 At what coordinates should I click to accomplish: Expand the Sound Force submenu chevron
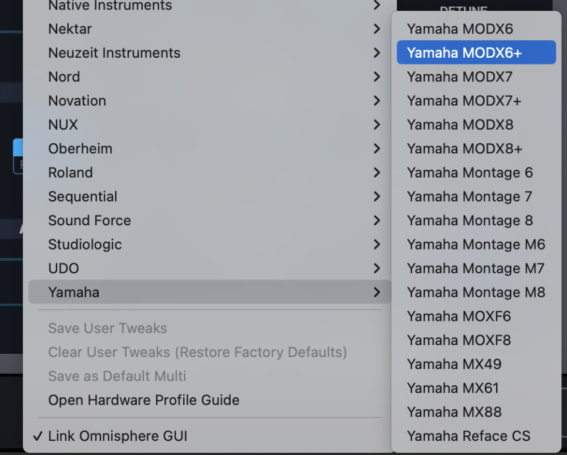click(376, 220)
